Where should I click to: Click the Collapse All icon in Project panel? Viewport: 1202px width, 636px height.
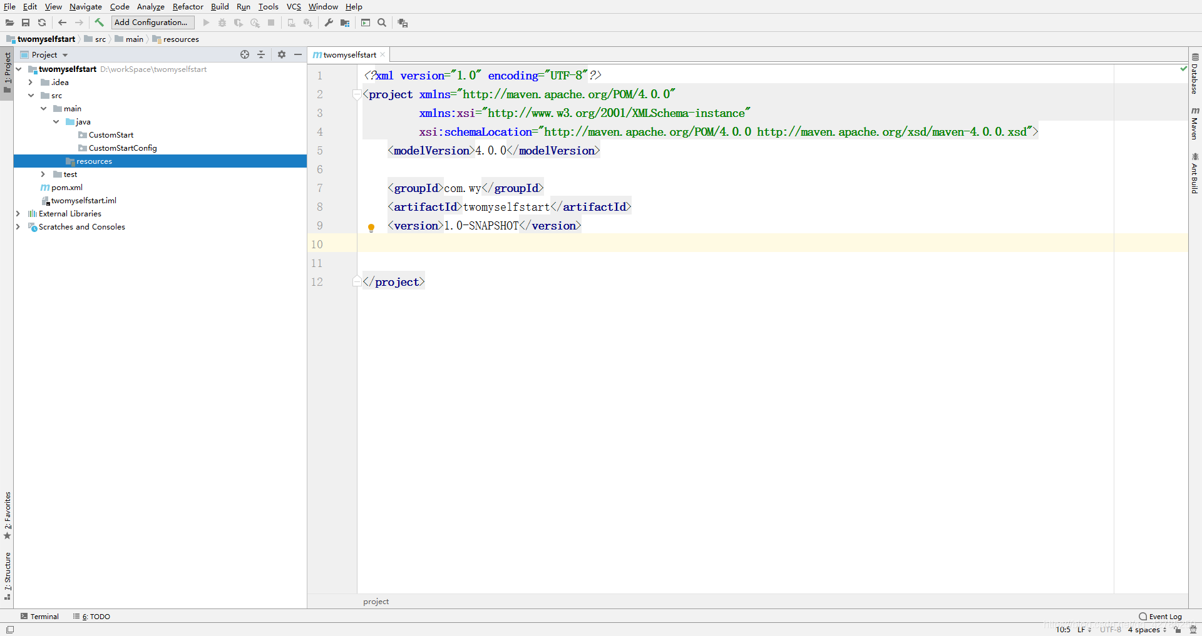(261, 54)
